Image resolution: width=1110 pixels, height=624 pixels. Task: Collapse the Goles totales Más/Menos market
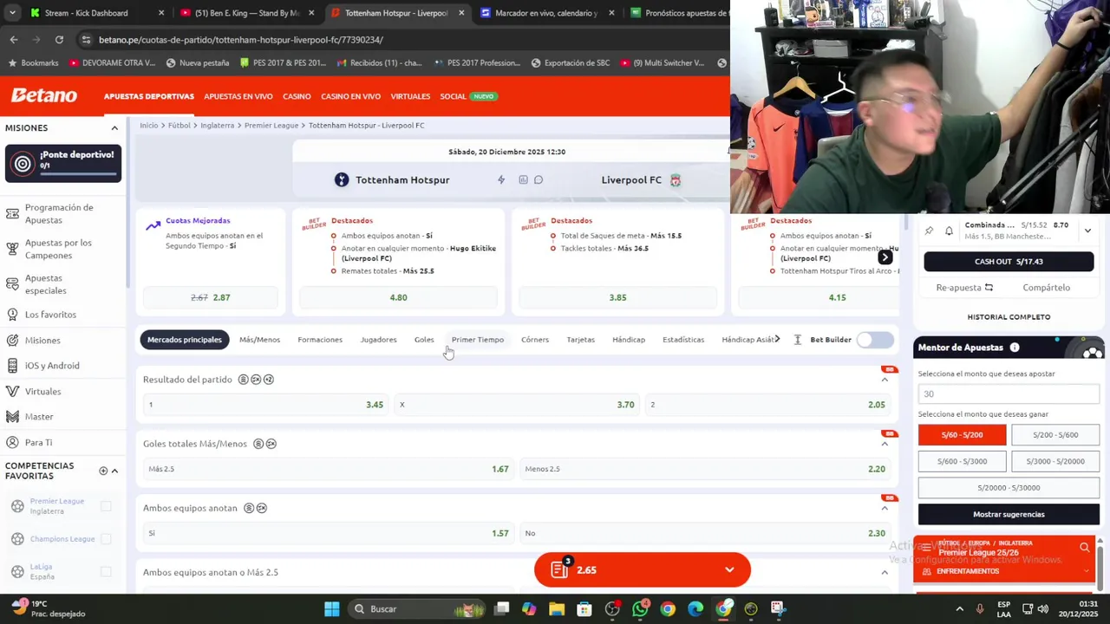tap(885, 444)
